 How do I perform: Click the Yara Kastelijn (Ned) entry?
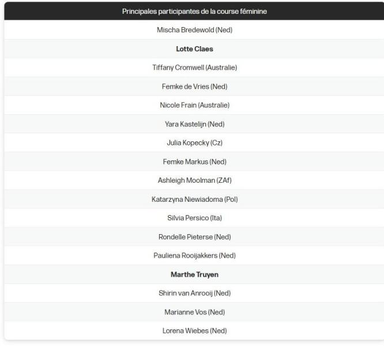click(194, 124)
